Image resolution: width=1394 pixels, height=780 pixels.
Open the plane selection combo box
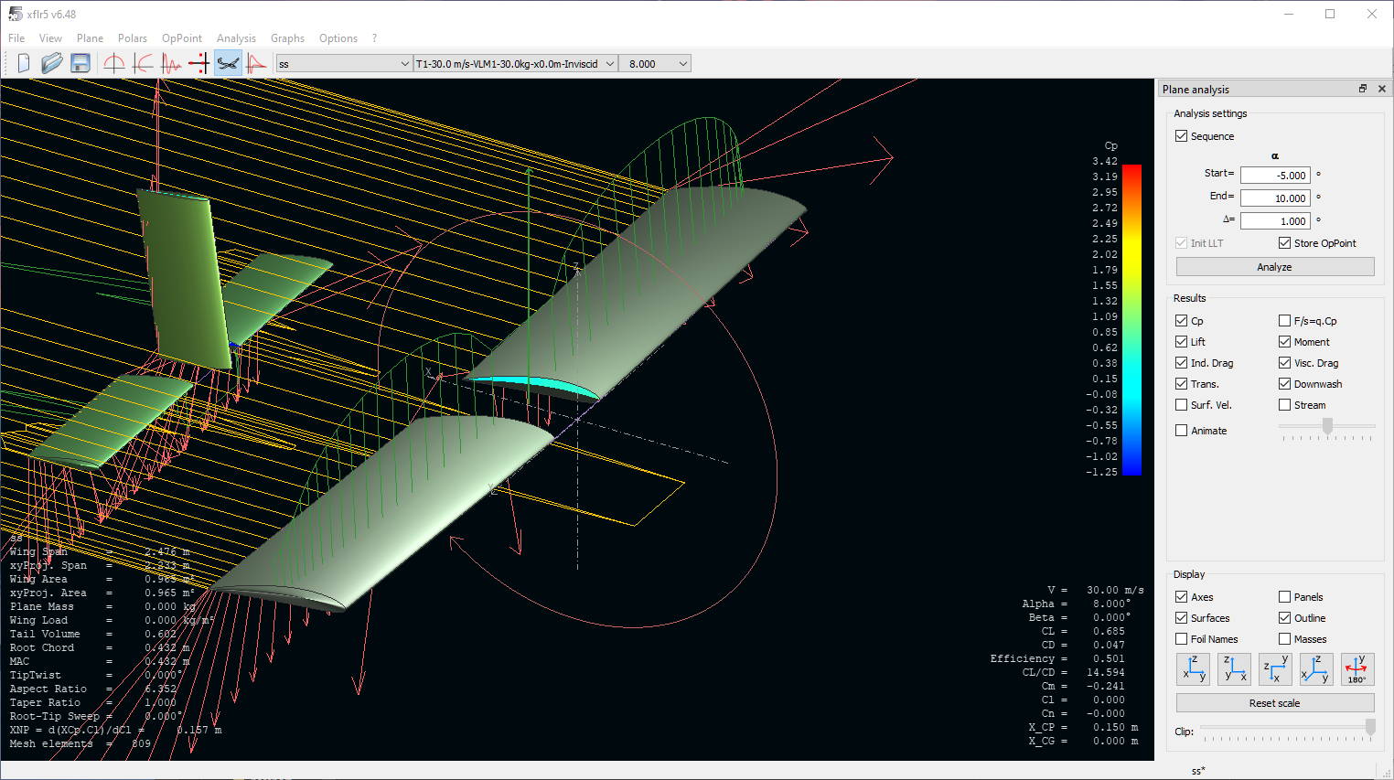(x=343, y=63)
